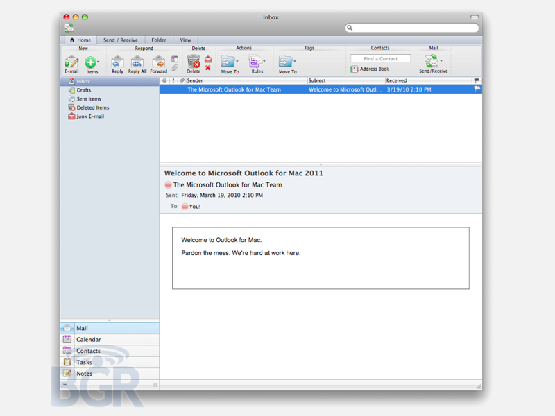Viewport: 555px width, 416px height.
Task: Open the Address Book
Action: click(370, 69)
